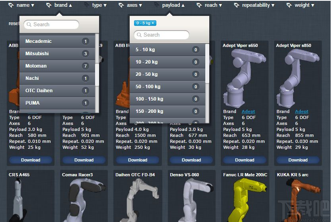331x222 pixels.
Task: Click the tag icon beside name filter
Action: pos(11,5)
